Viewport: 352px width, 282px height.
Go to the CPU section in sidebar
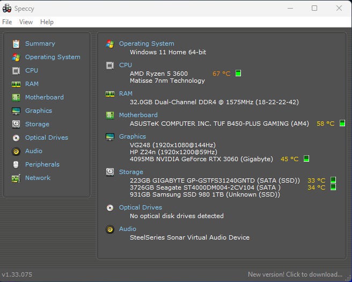point(32,70)
